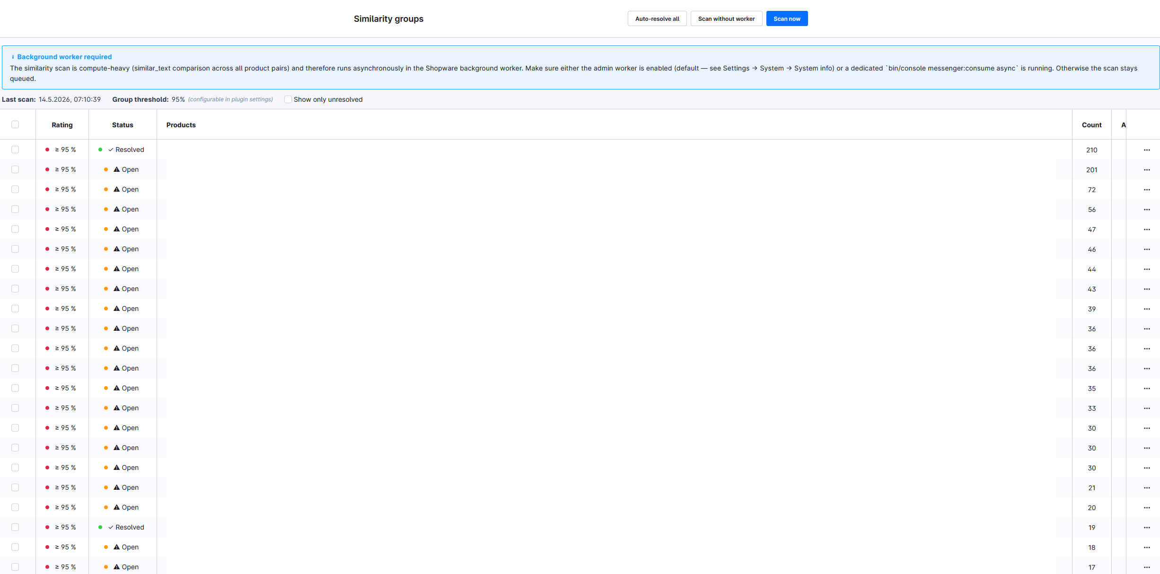Open actions menu for row with count 210

point(1147,150)
